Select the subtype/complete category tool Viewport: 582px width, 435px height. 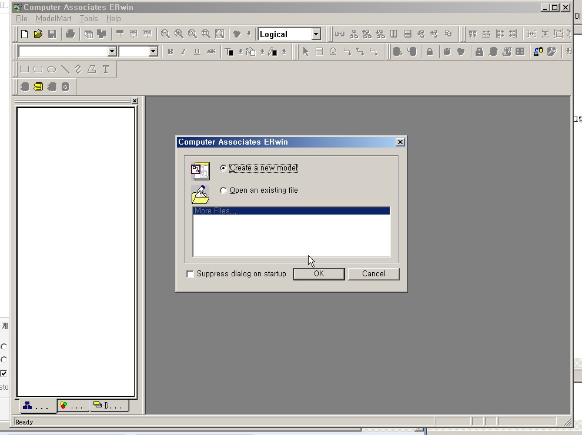[x=333, y=52]
